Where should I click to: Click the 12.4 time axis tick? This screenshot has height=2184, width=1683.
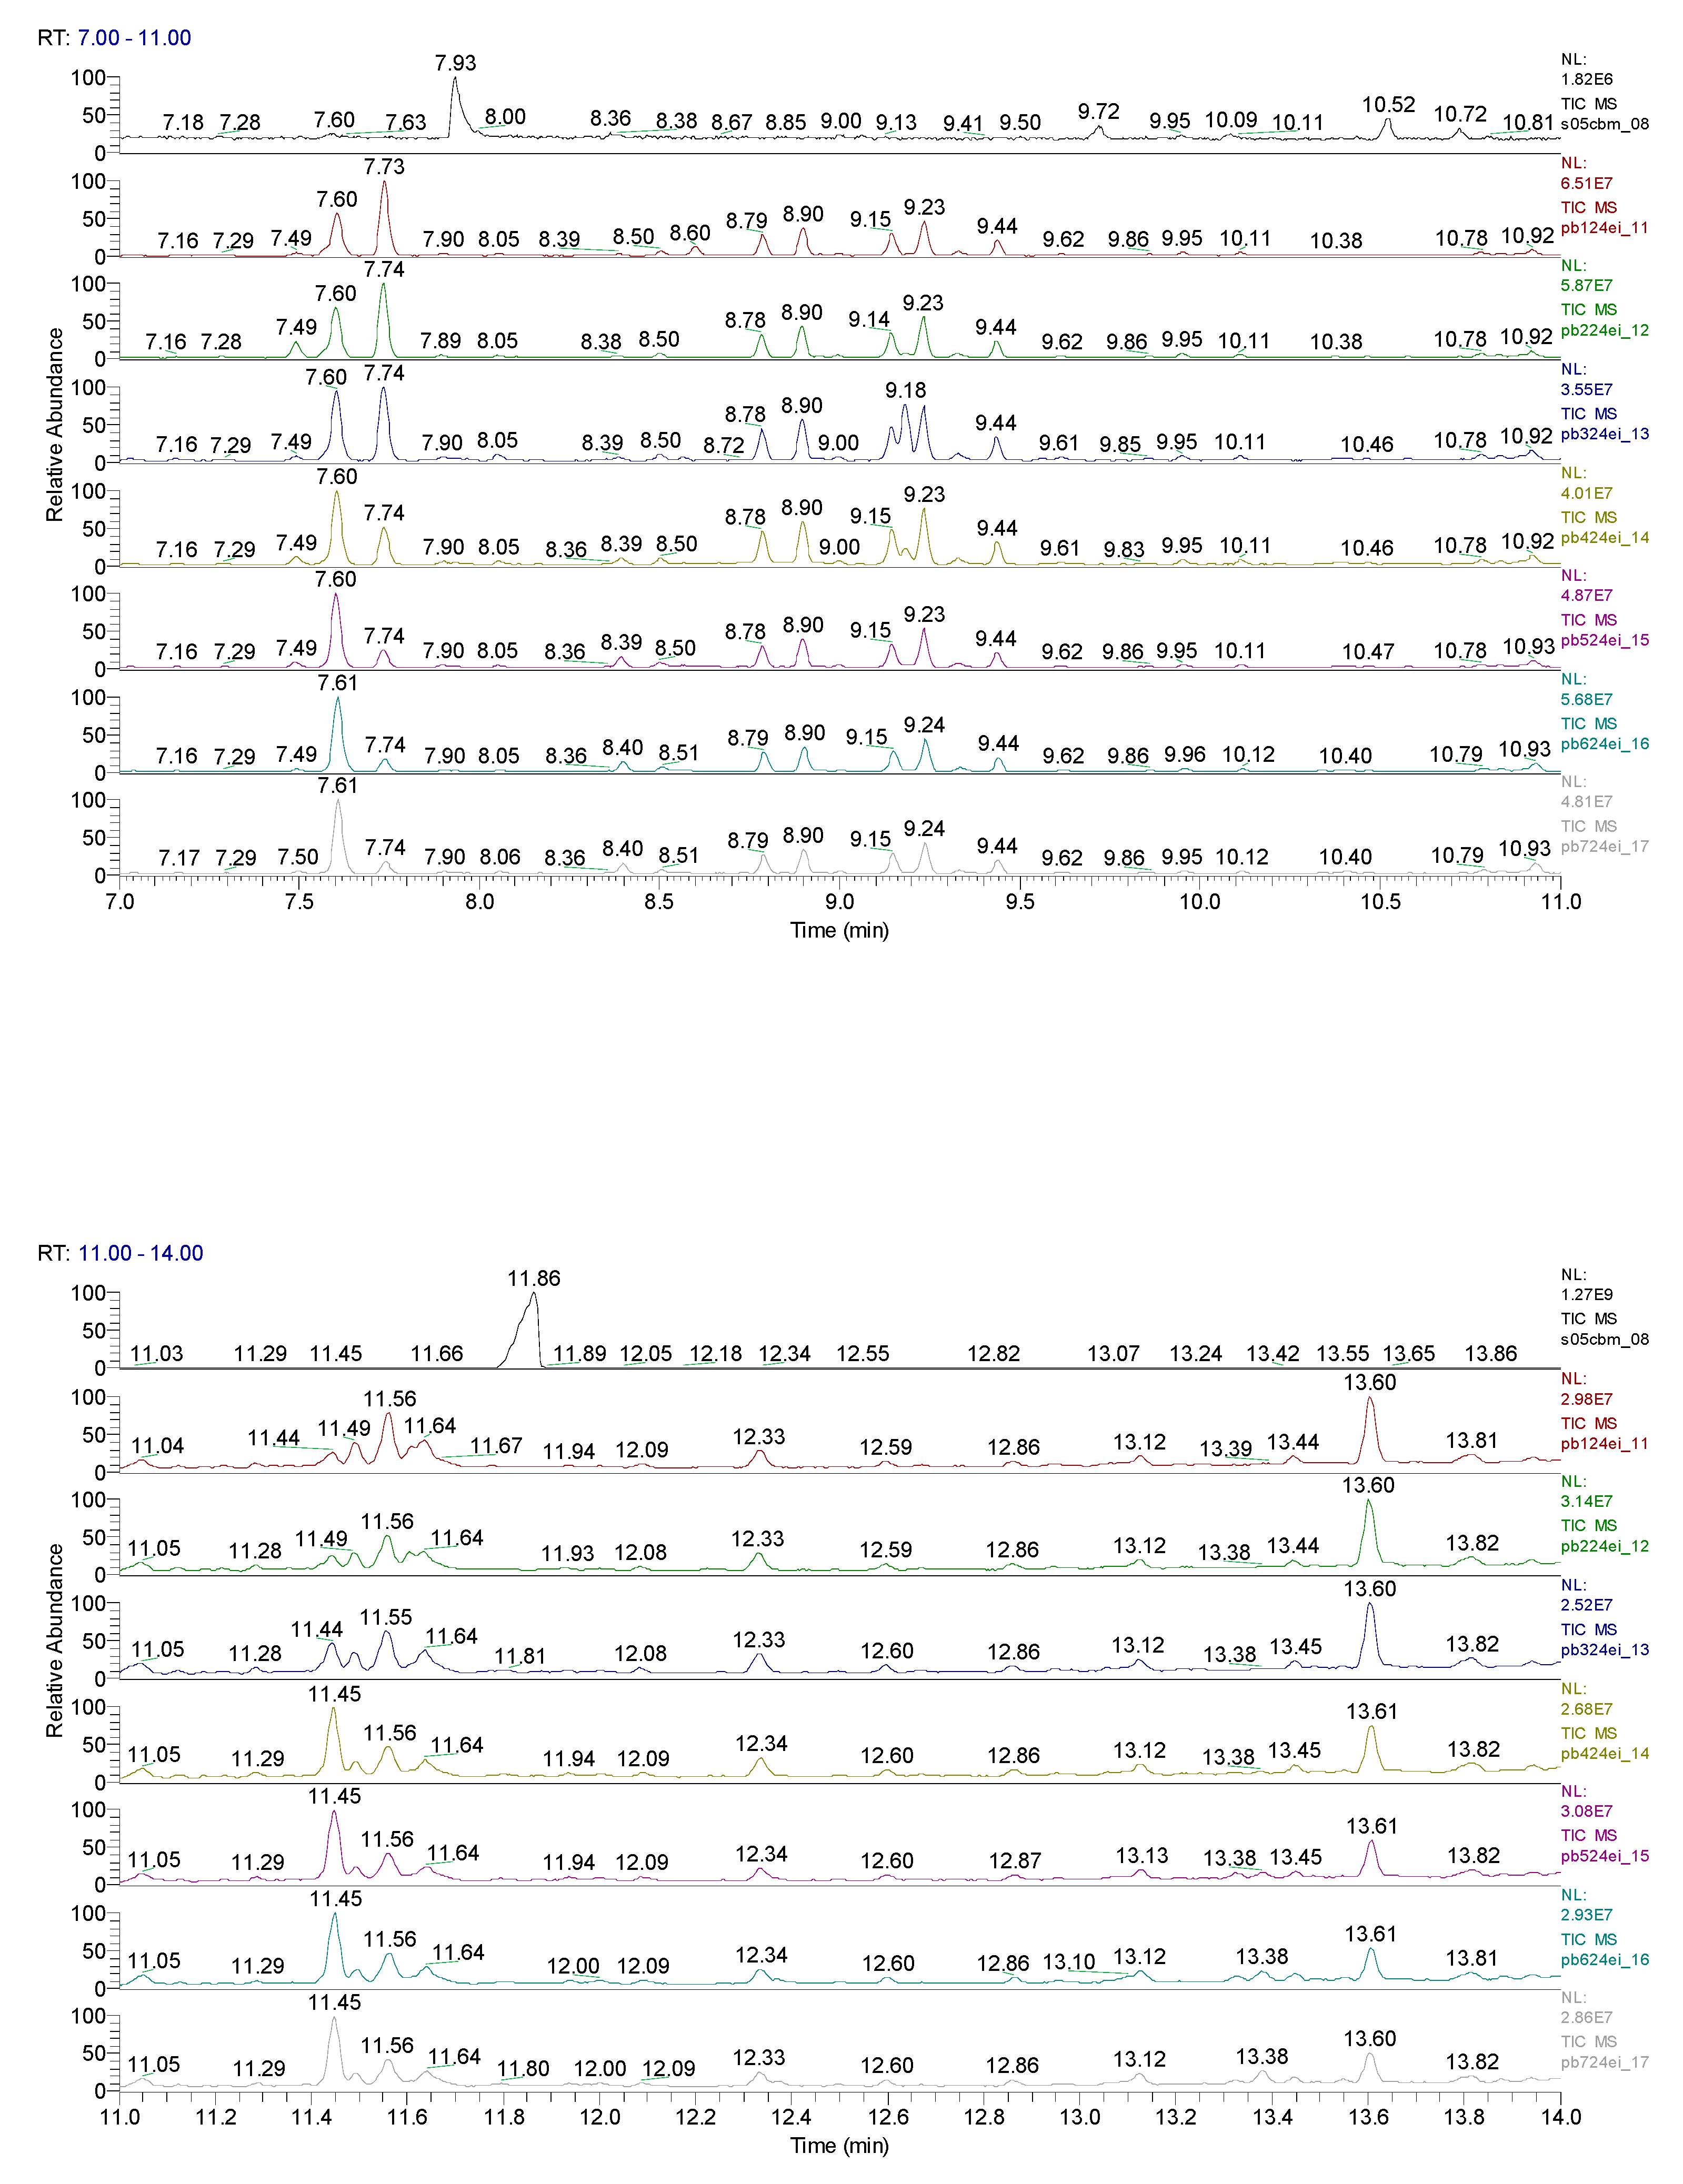(792, 2117)
